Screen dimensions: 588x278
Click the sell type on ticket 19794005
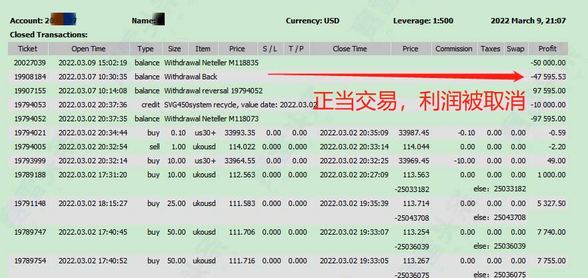point(155,147)
